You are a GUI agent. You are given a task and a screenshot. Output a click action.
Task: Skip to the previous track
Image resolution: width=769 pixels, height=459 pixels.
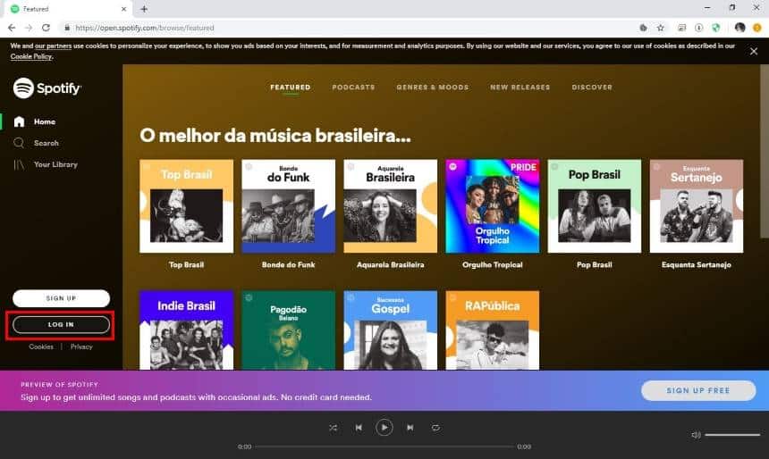click(x=359, y=428)
